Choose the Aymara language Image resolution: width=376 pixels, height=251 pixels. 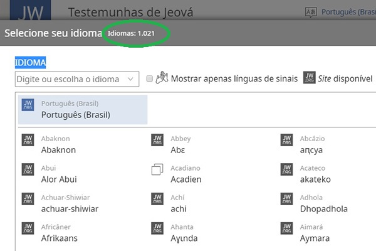click(315, 238)
